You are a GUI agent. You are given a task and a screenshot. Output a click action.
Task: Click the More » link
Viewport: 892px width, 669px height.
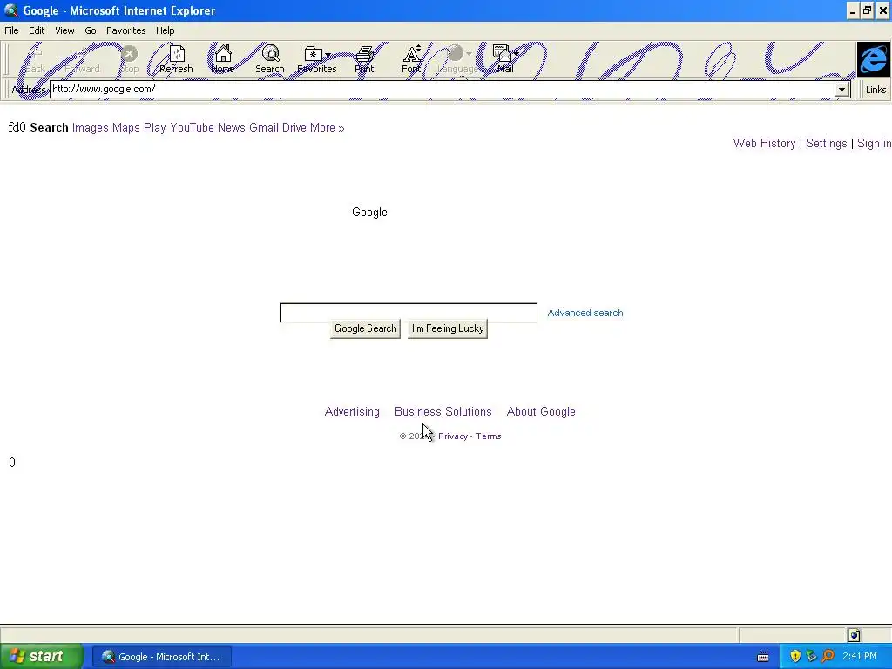(328, 127)
